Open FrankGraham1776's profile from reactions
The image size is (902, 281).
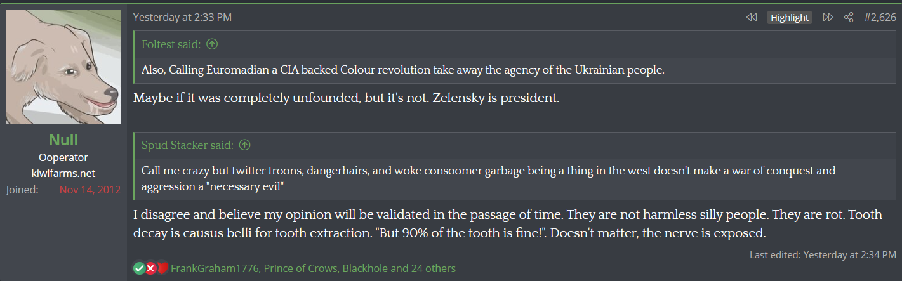click(x=214, y=268)
